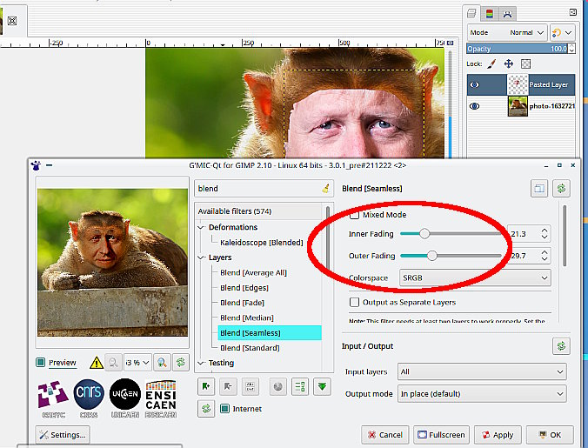Click the clear search broom icon
The width and height of the screenshot is (588, 448).
[x=325, y=187]
